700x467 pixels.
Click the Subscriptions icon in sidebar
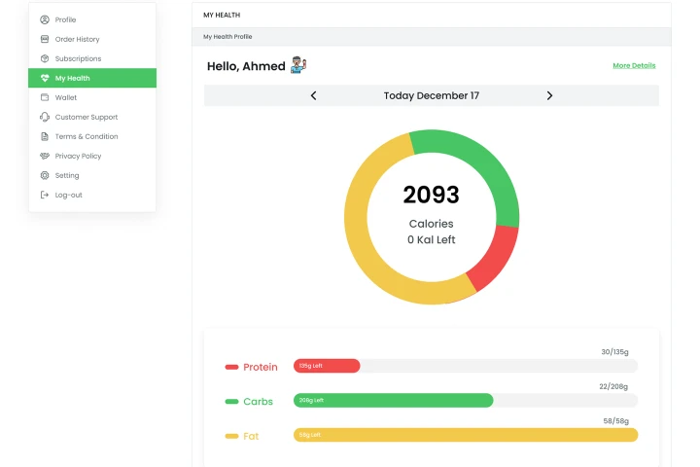click(x=45, y=58)
